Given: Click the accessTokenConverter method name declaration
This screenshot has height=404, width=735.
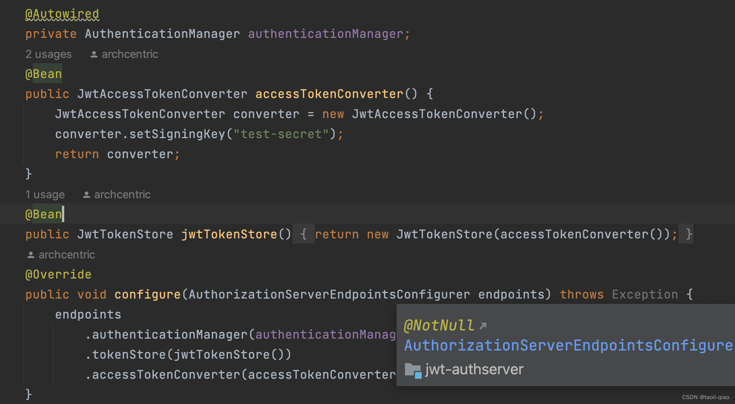Looking at the screenshot, I should coord(329,94).
